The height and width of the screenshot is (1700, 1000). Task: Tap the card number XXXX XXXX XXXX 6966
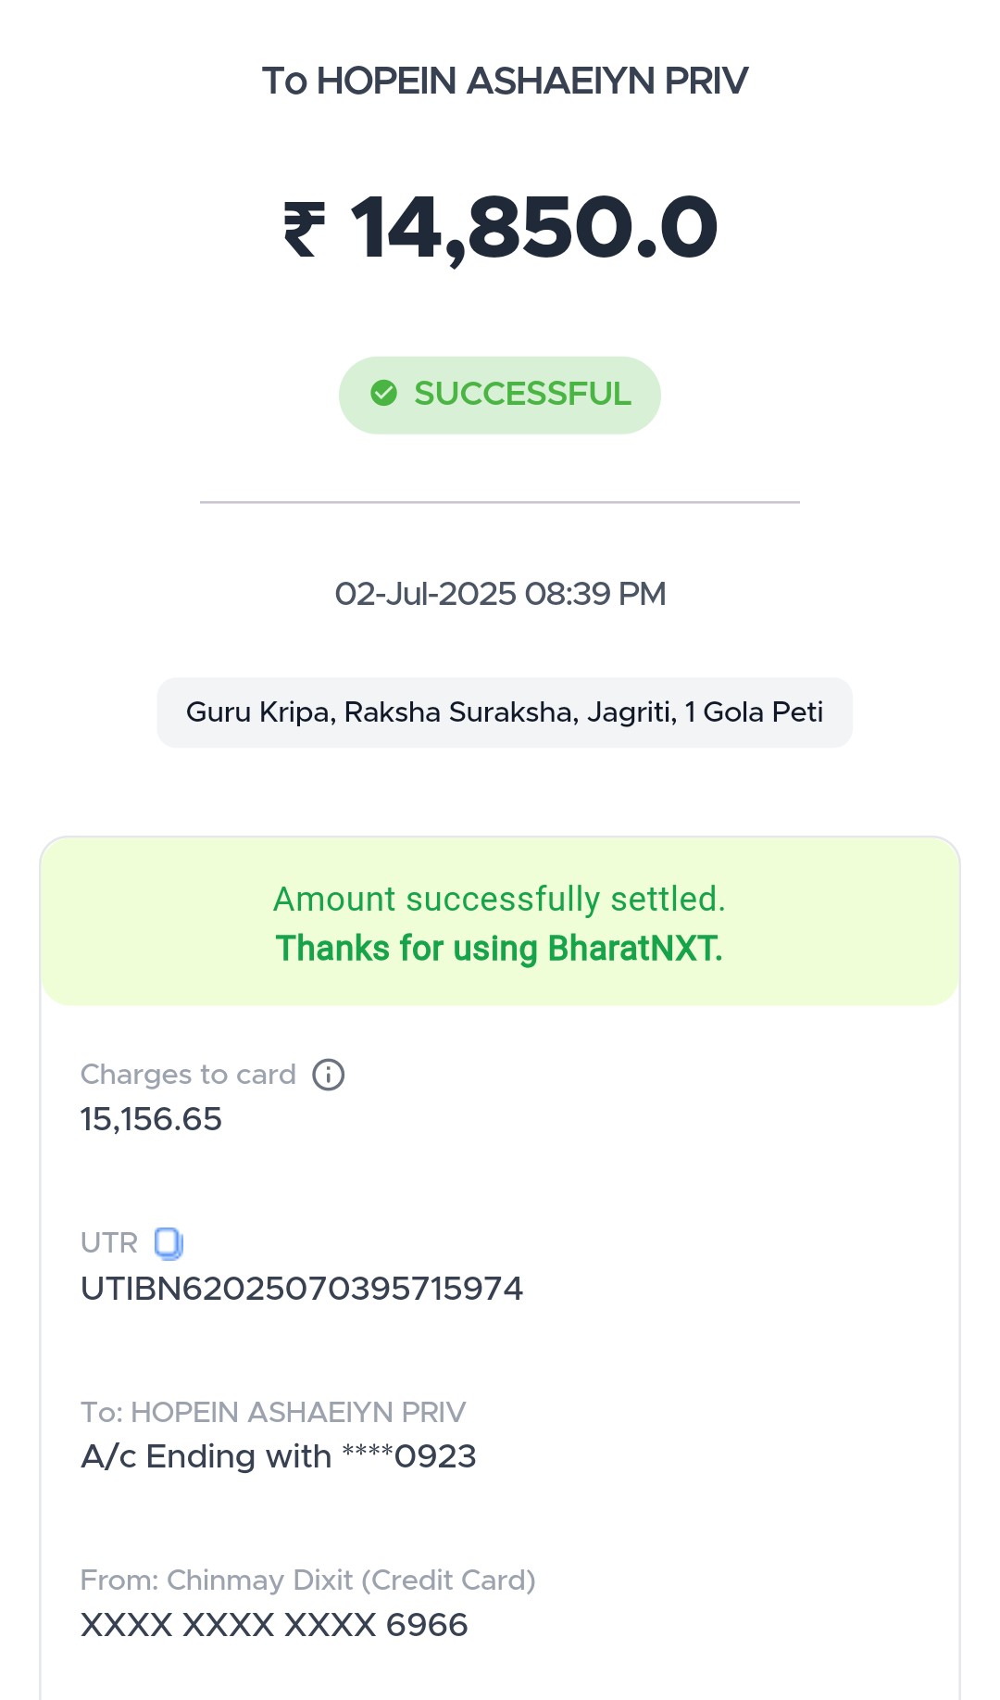[x=274, y=1625]
